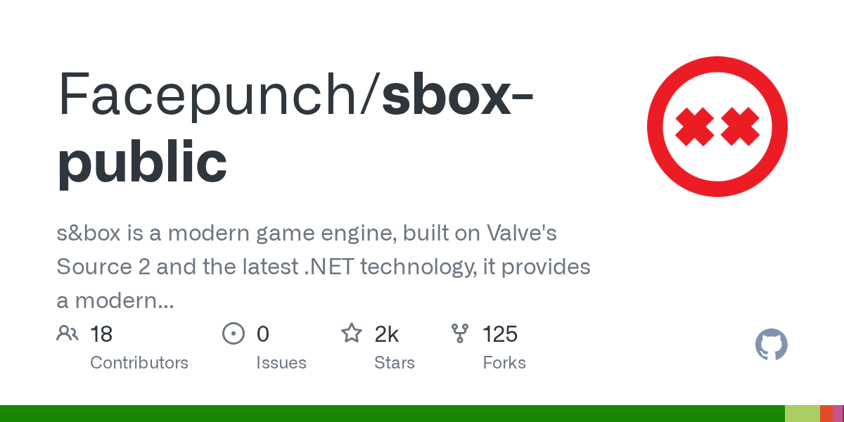
Task: Click the Forks branch icon
Action: coord(460,333)
